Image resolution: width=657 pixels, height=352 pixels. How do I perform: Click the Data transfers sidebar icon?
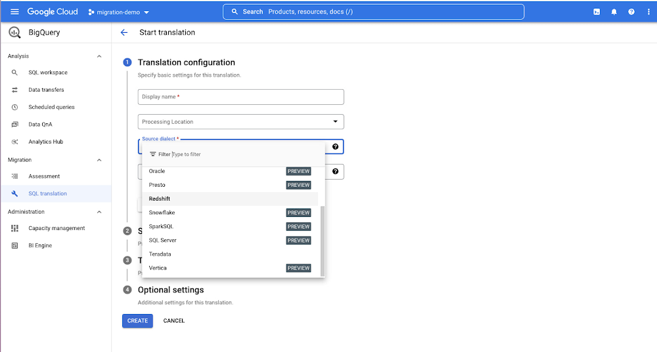pyautogui.click(x=14, y=90)
